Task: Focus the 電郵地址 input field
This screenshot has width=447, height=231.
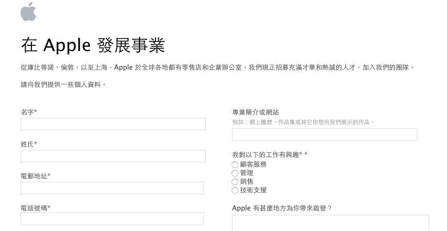Action: (x=112, y=188)
